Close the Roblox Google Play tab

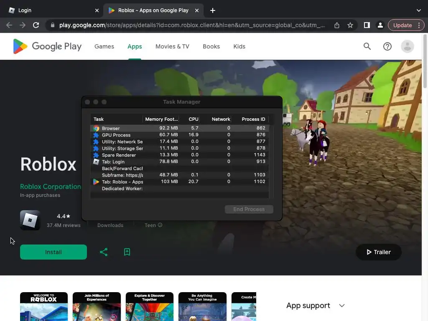[x=197, y=10]
